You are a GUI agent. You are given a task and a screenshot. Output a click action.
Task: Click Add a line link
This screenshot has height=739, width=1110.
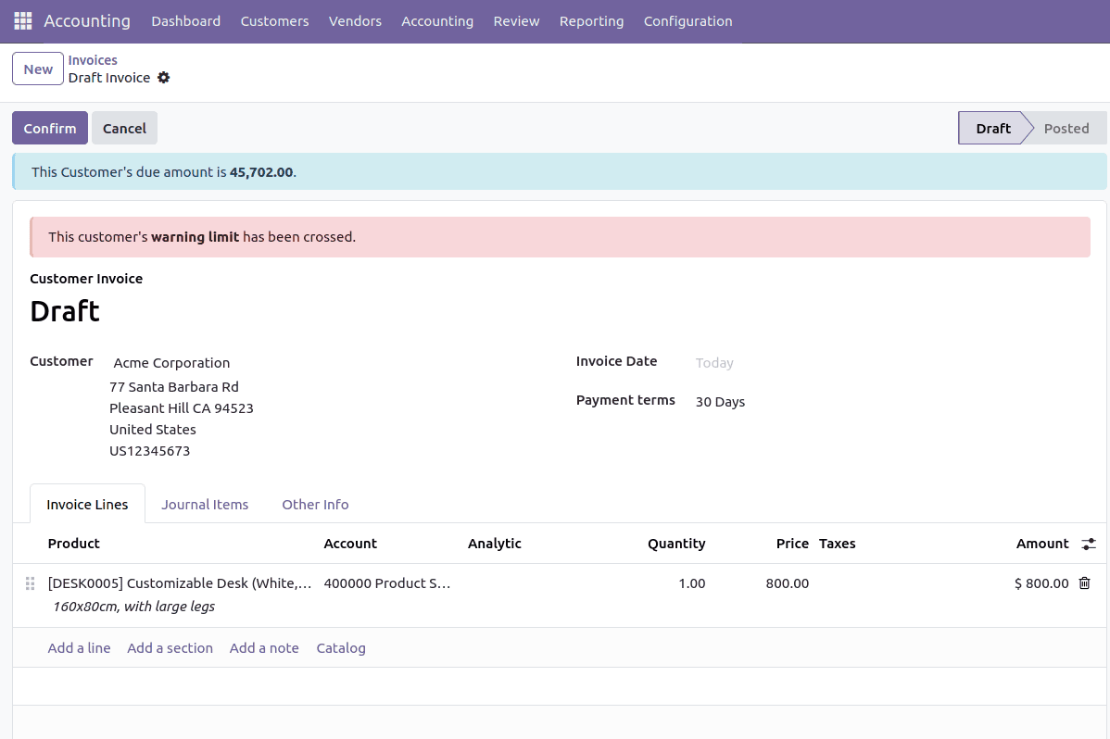click(x=80, y=647)
